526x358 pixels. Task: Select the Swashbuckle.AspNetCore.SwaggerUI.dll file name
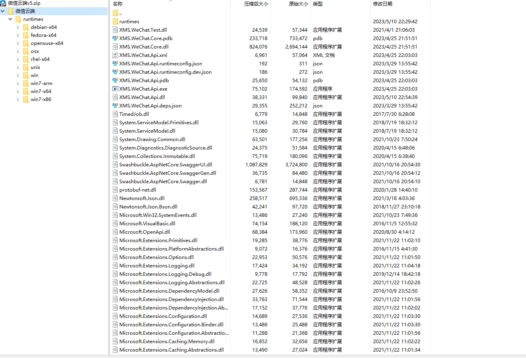[x=165, y=165]
